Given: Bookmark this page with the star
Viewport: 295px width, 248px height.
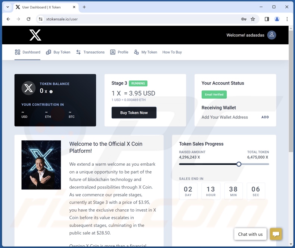Looking at the screenshot, I should (x=253, y=19).
